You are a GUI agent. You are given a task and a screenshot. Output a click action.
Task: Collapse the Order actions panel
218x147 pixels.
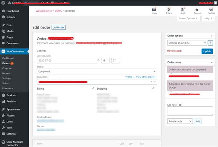(x=210, y=36)
